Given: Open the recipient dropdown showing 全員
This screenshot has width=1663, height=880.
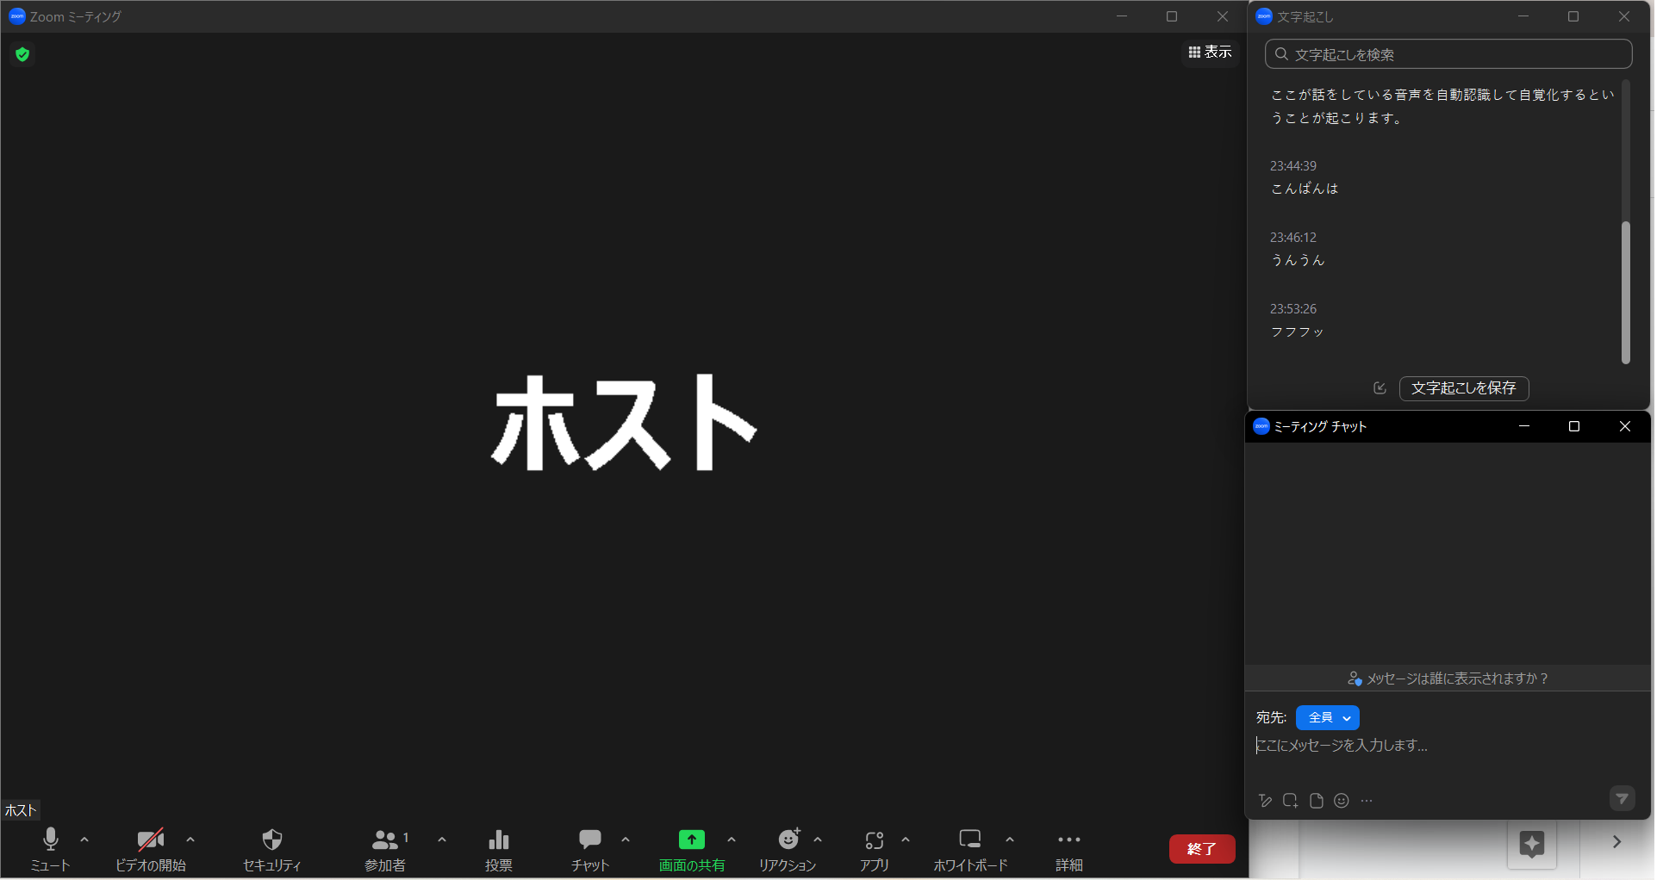Looking at the screenshot, I should coord(1327,717).
